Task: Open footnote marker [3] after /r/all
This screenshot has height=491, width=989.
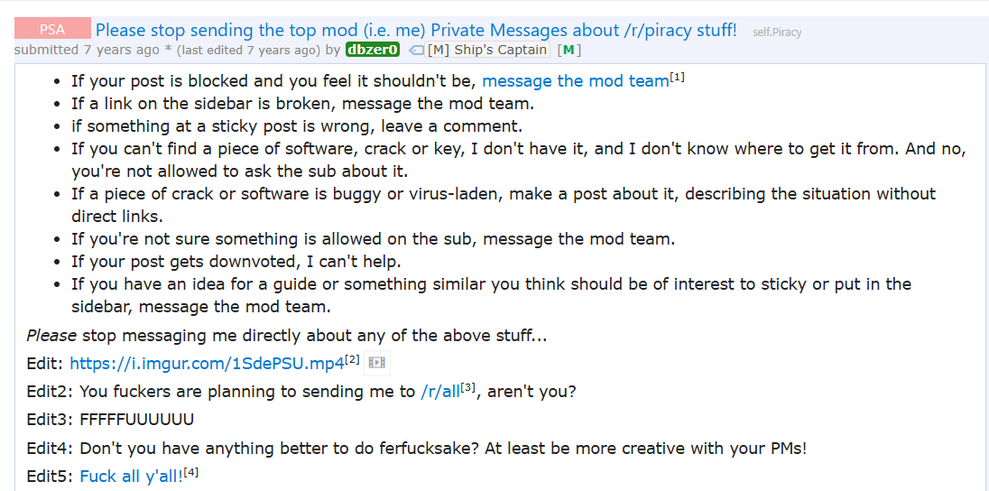Action: click(467, 388)
